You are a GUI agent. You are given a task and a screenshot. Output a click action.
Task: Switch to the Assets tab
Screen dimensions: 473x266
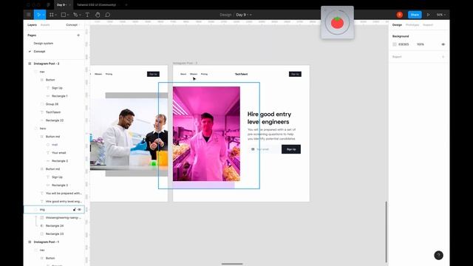pyautogui.click(x=45, y=24)
